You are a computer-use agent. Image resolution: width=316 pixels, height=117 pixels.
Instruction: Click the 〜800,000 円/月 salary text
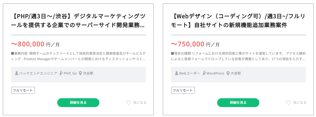point(35,44)
